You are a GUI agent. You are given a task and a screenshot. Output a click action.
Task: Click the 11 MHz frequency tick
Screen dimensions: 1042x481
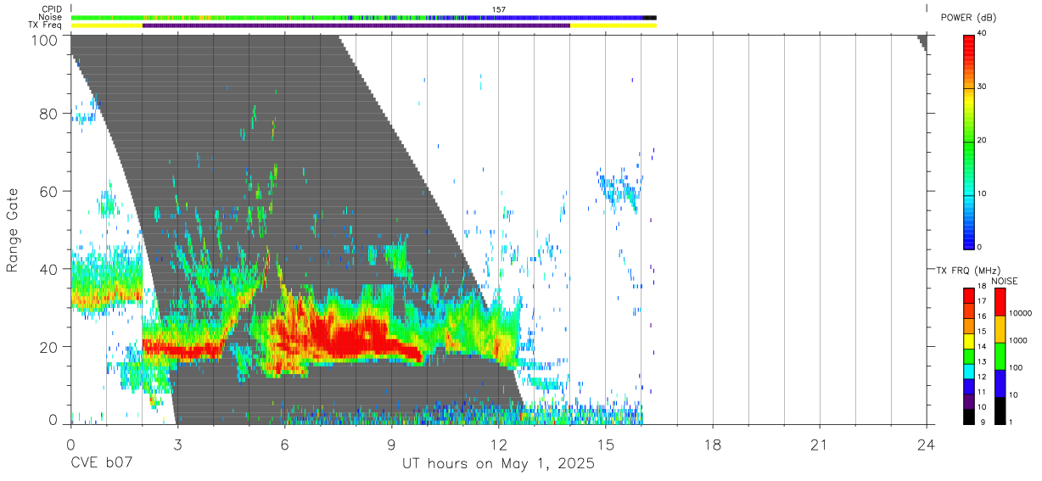click(x=983, y=394)
